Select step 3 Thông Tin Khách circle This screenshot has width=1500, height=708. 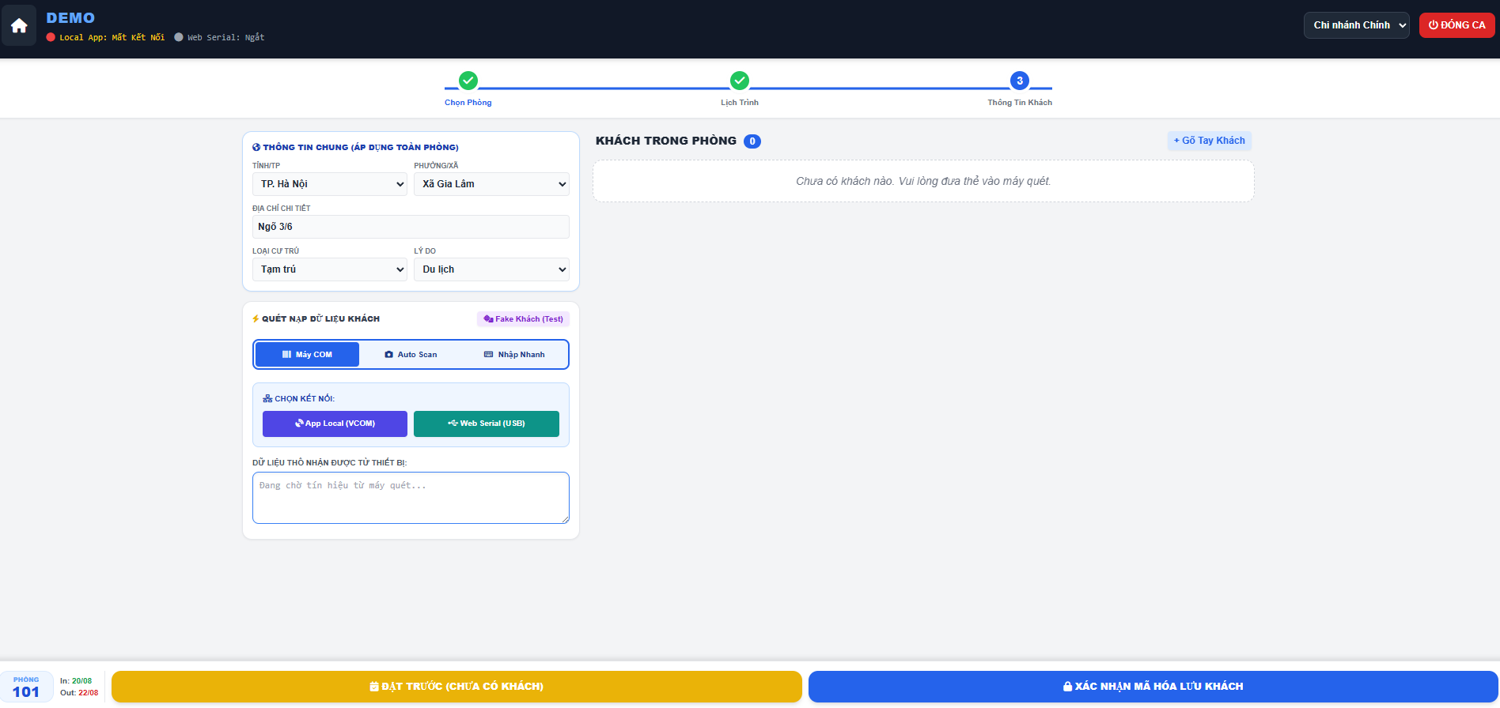[1020, 81]
